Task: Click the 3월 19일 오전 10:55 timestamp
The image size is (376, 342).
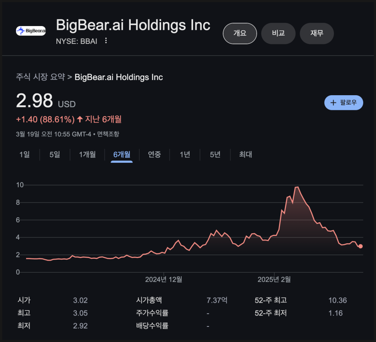Action: click(53, 134)
